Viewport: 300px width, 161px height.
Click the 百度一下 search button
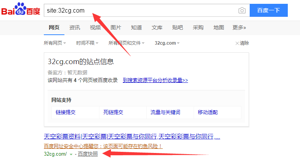click(x=269, y=10)
